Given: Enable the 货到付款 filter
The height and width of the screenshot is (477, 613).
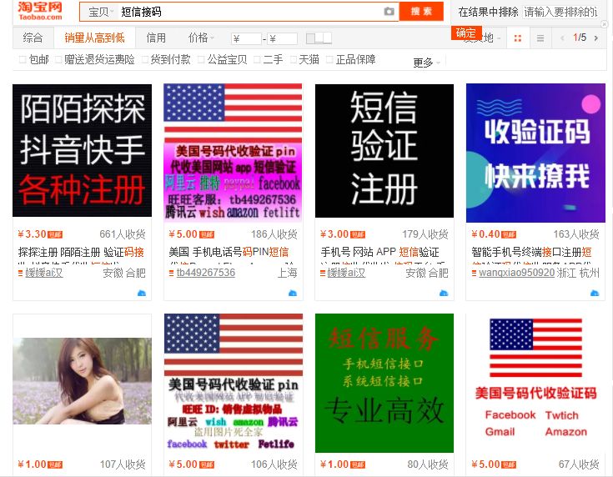Looking at the screenshot, I should click(x=144, y=59).
